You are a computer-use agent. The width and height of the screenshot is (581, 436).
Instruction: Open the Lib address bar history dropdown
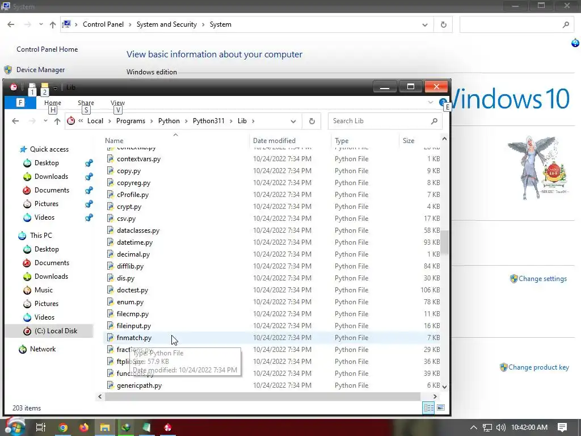point(293,121)
